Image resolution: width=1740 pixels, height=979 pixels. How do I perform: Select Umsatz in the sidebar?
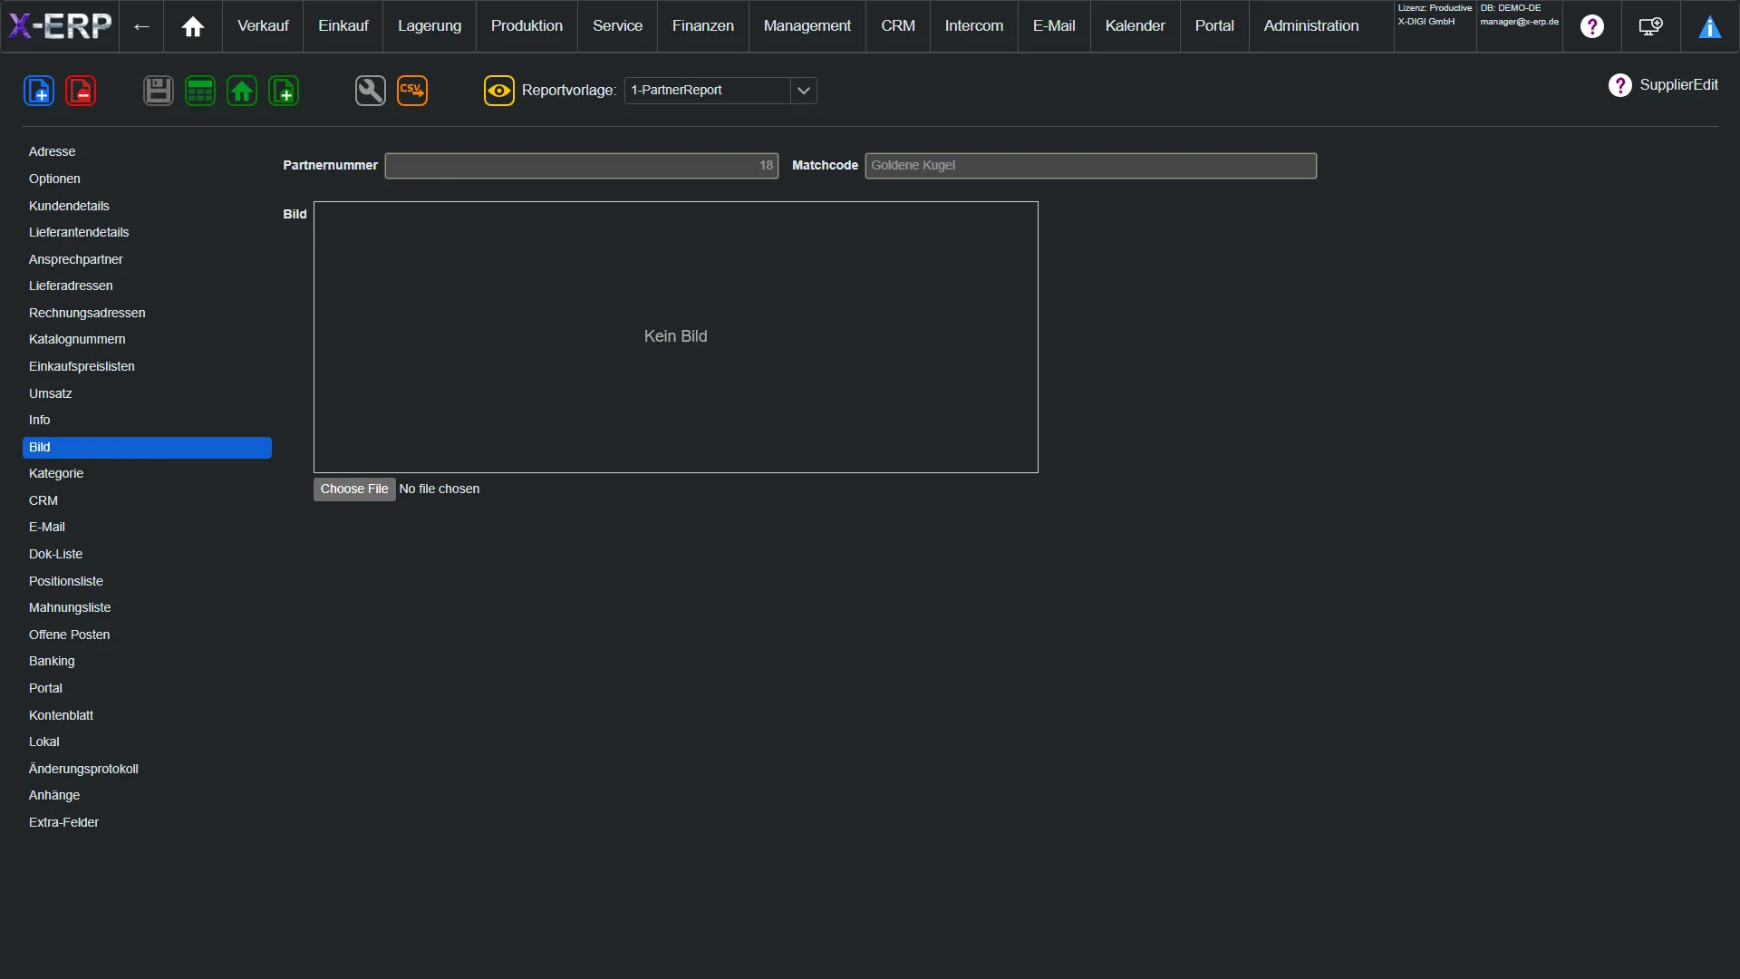[147, 394]
